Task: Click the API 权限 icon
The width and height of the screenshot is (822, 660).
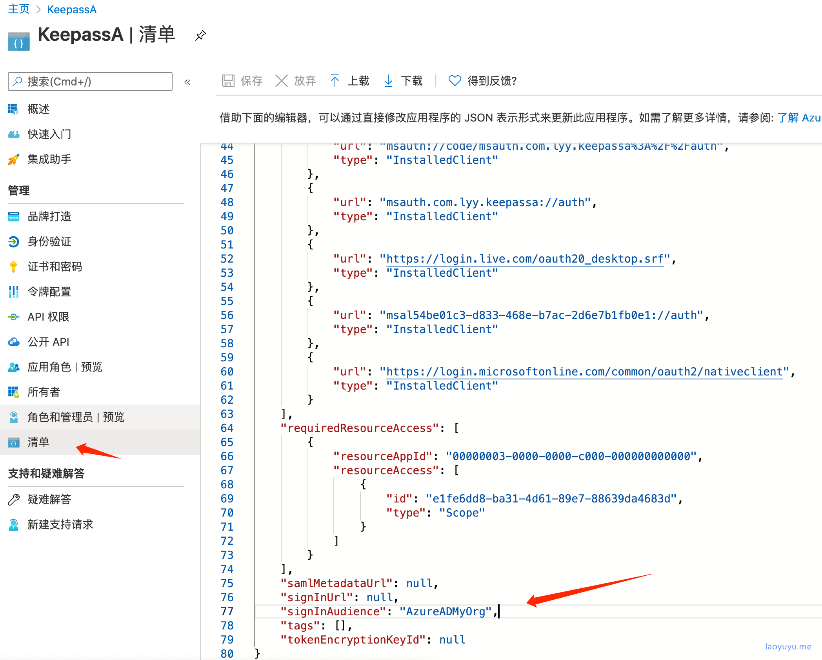Action: click(13, 317)
